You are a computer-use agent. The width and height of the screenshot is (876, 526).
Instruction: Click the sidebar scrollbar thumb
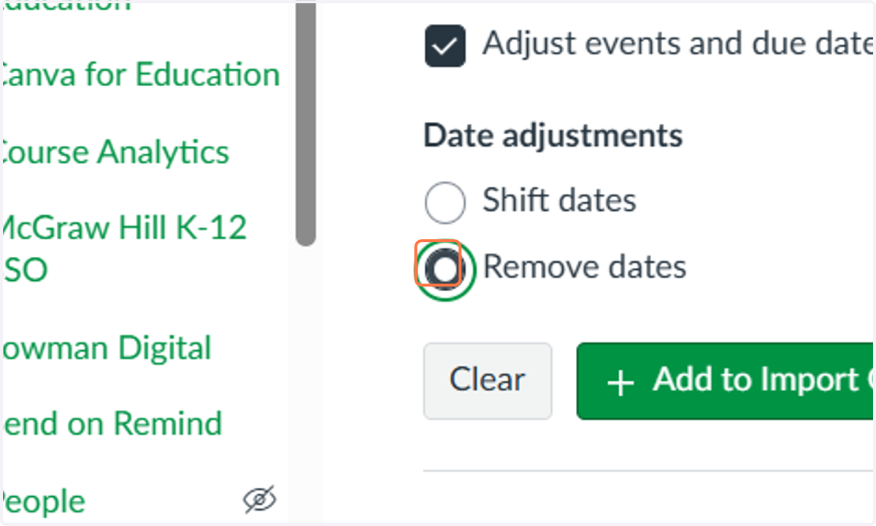tap(305, 123)
